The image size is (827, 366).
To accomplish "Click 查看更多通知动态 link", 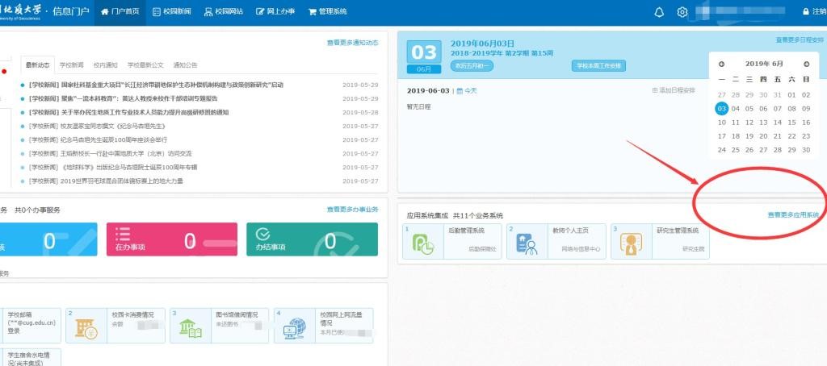I will point(351,43).
